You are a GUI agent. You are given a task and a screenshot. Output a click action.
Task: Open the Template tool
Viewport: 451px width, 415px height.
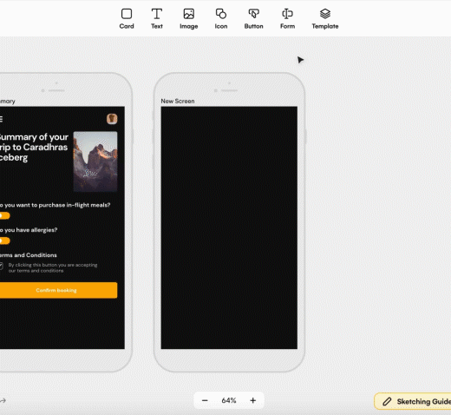tap(325, 18)
